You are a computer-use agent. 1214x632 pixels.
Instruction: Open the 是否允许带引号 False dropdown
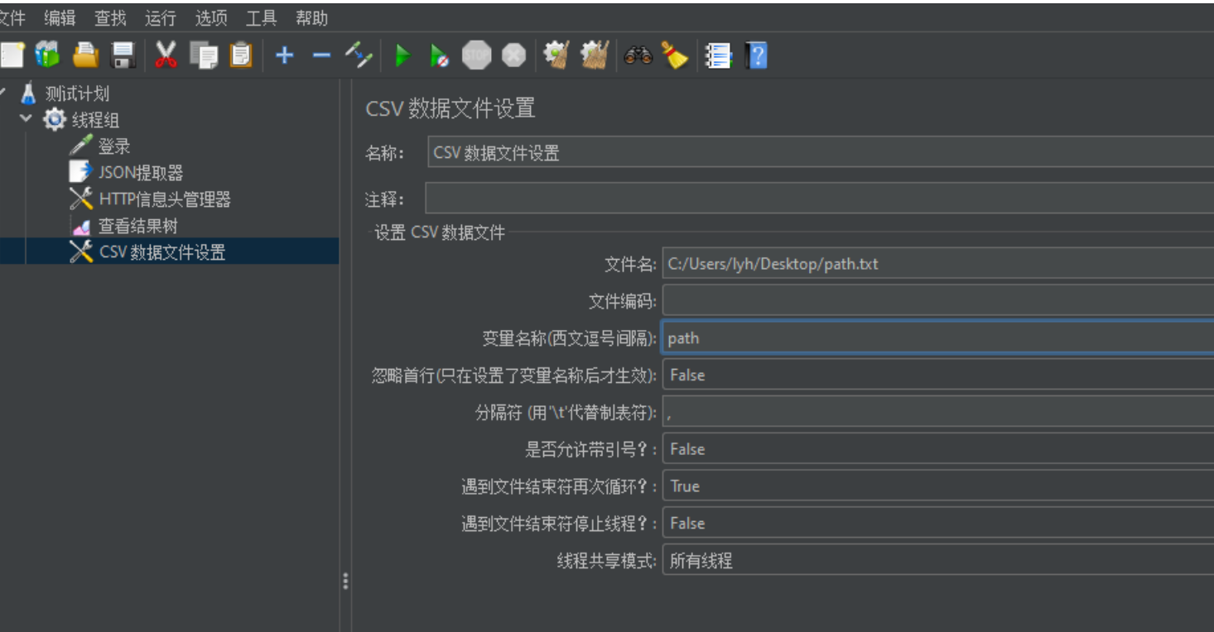tap(937, 449)
